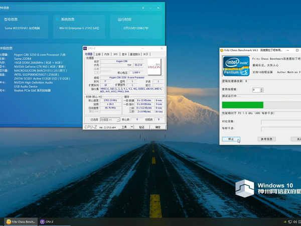Viewport: 301px width, 226px height.
Task: Click the 验证 button in CPU-Z
Action: click(x=141, y=127)
